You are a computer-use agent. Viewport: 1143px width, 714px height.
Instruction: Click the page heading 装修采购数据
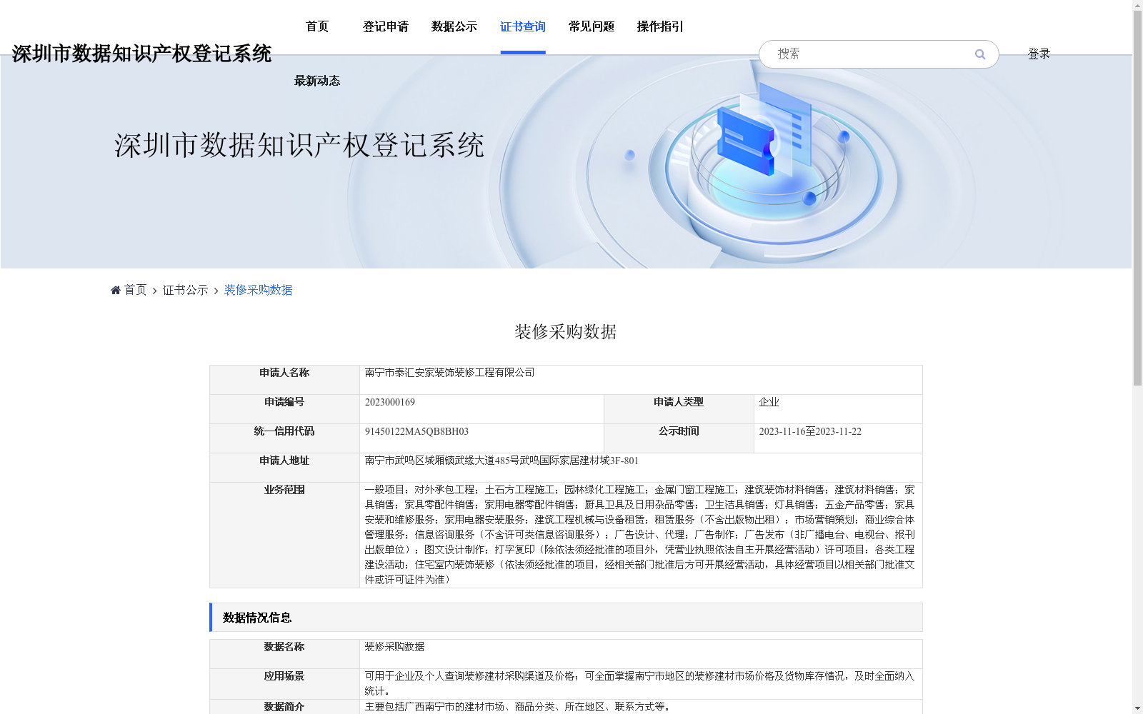[566, 332]
